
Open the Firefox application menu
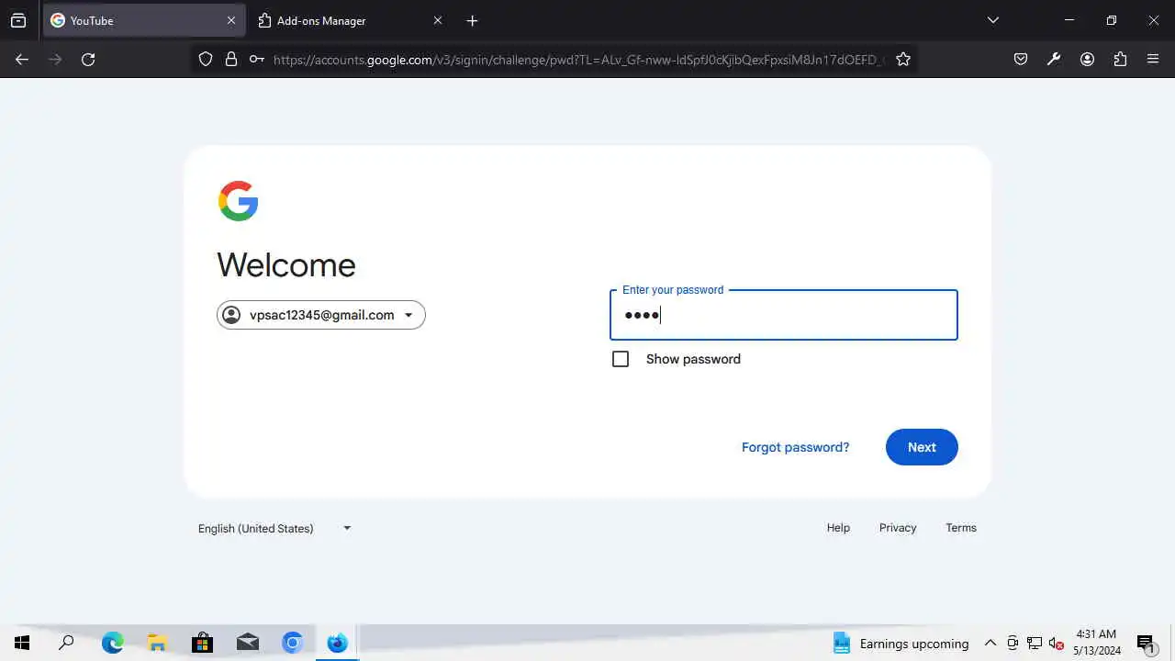(1153, 59)
